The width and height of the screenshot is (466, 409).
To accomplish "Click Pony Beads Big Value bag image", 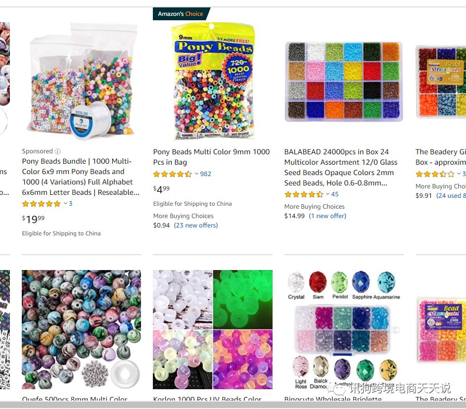I will click(213, 82).
